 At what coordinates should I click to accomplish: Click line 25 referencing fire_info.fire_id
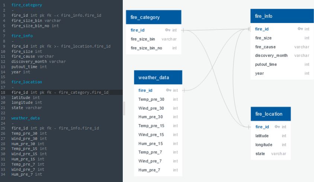(55, 128)
